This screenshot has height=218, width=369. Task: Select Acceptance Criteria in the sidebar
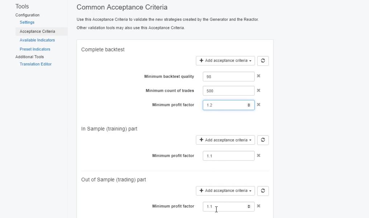click(37, 32)
